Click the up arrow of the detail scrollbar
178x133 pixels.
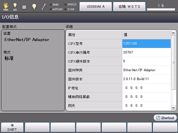click(173, 33)
